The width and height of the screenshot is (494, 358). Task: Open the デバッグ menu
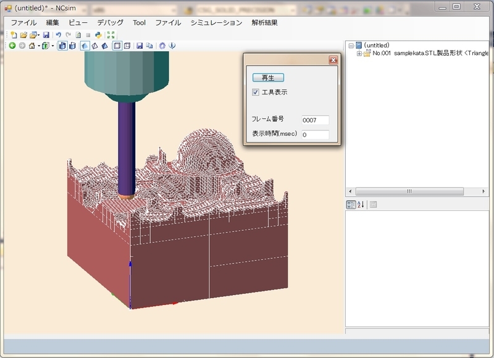(109, 23)
